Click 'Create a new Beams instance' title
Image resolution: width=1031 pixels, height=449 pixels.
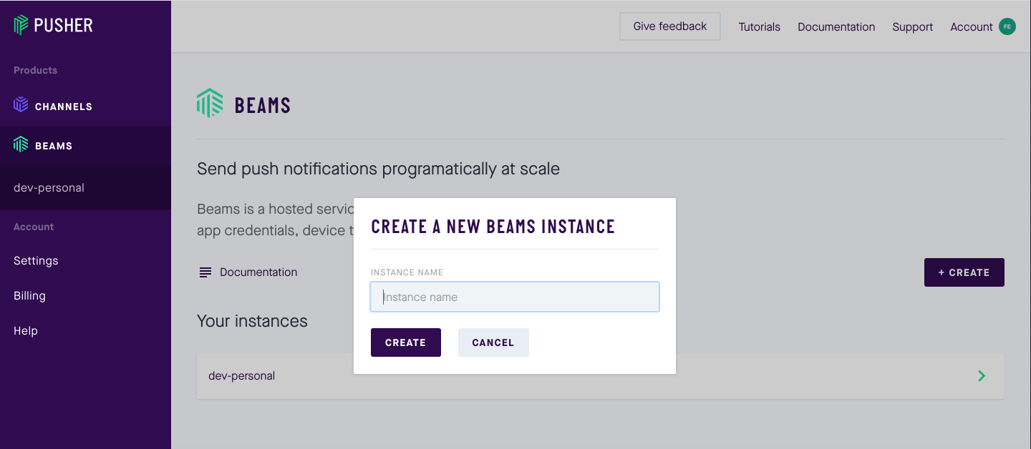(493, 227)
